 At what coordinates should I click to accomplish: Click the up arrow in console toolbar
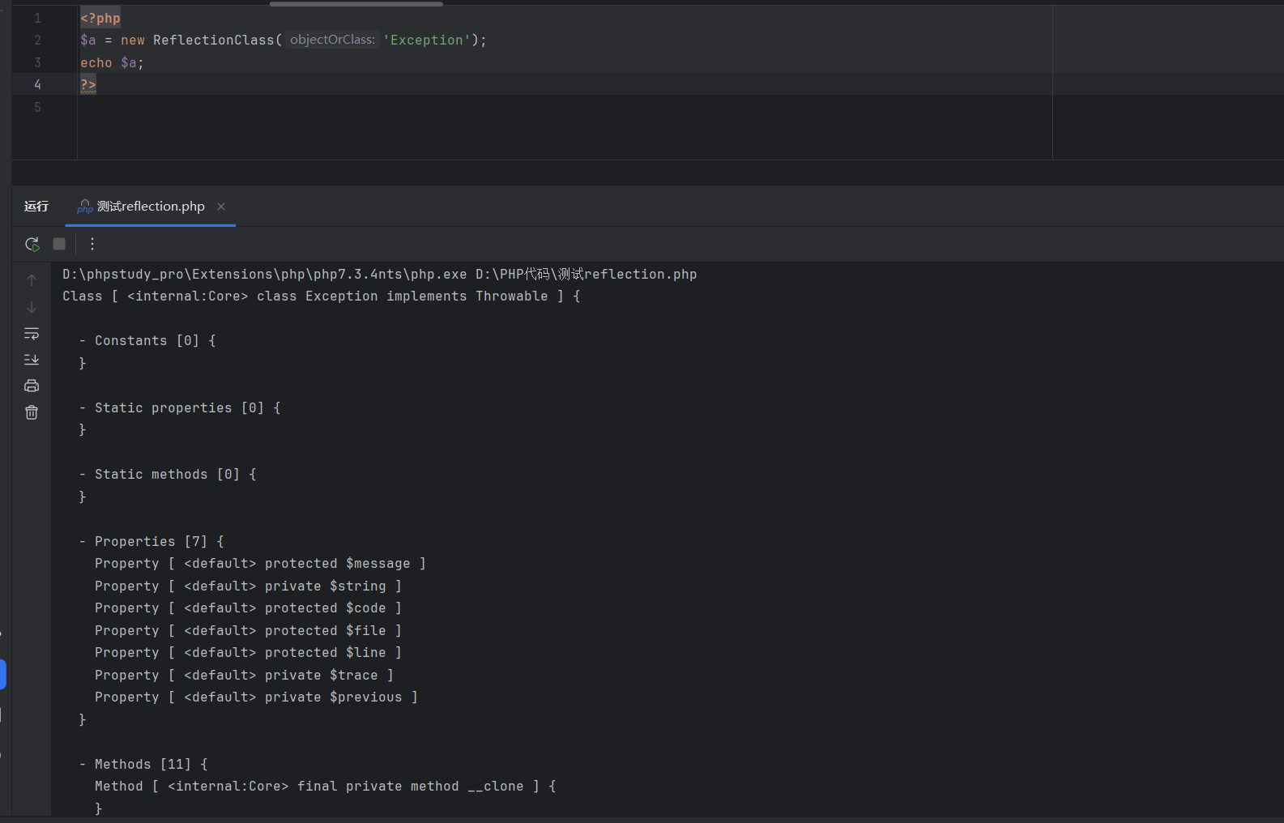coord(32,280)
